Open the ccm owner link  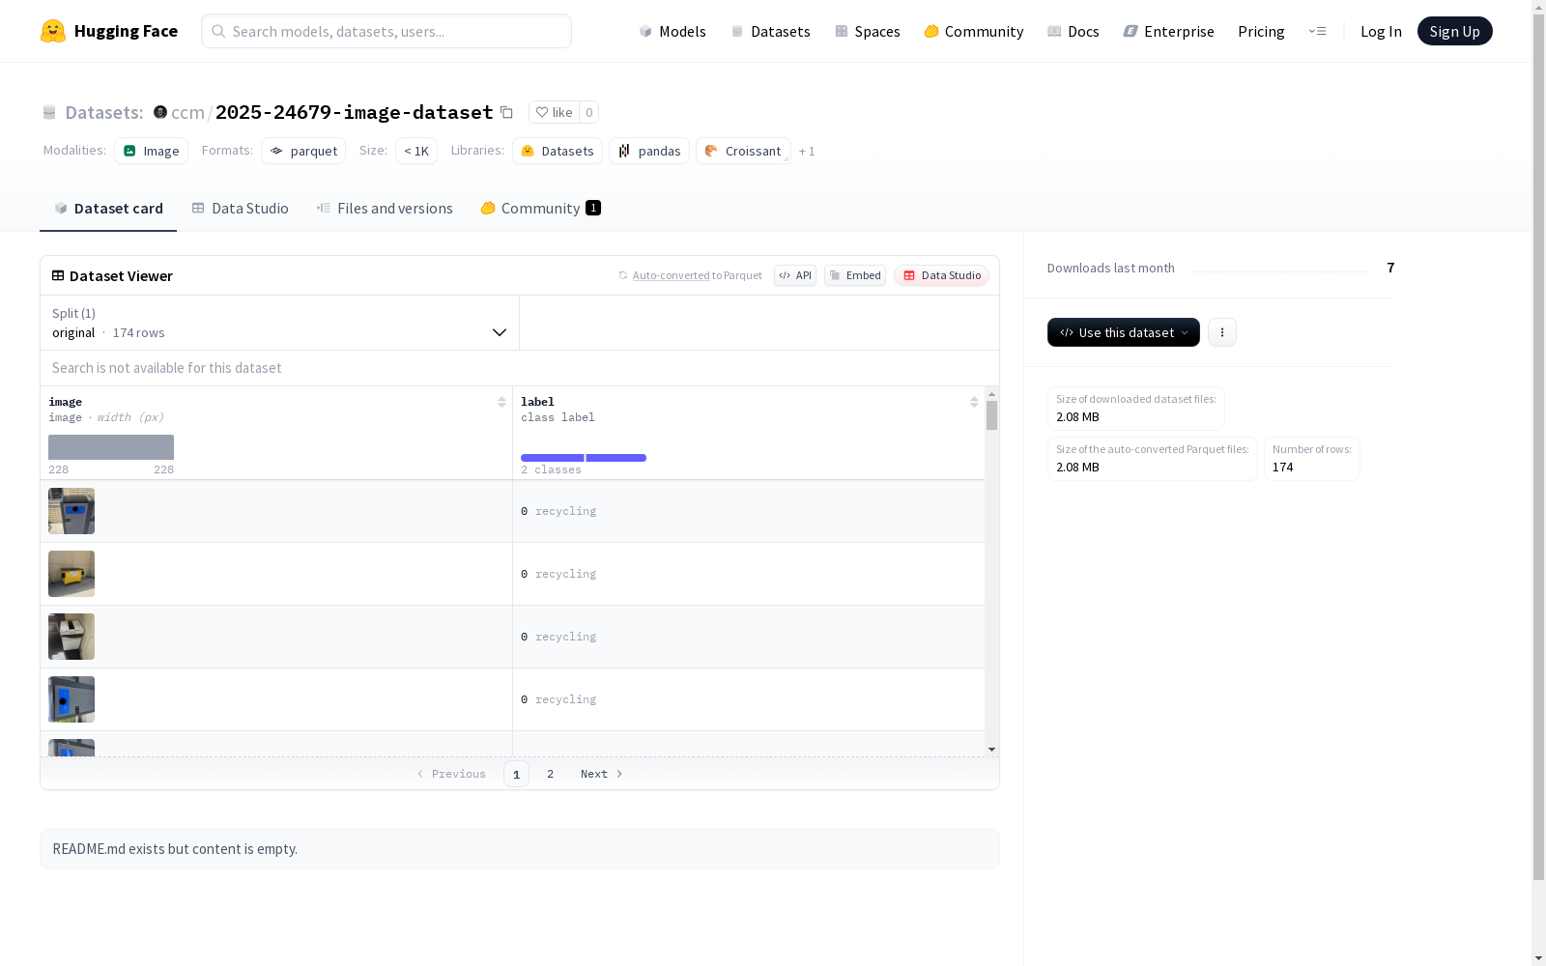(x=187, y=112)
